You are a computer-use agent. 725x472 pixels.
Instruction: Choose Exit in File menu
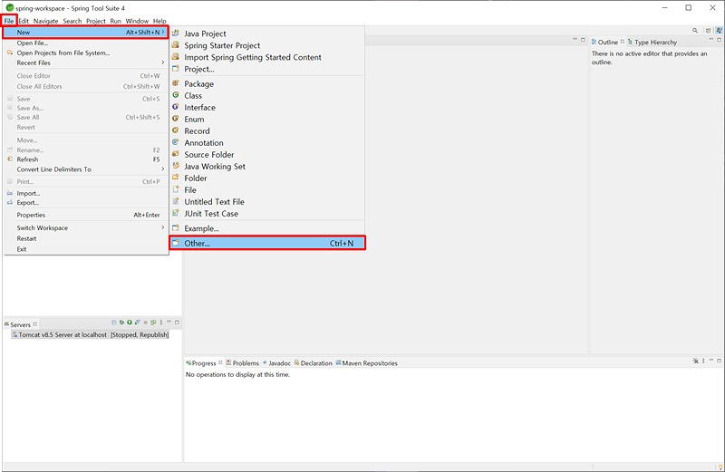(x=86, y=249)
